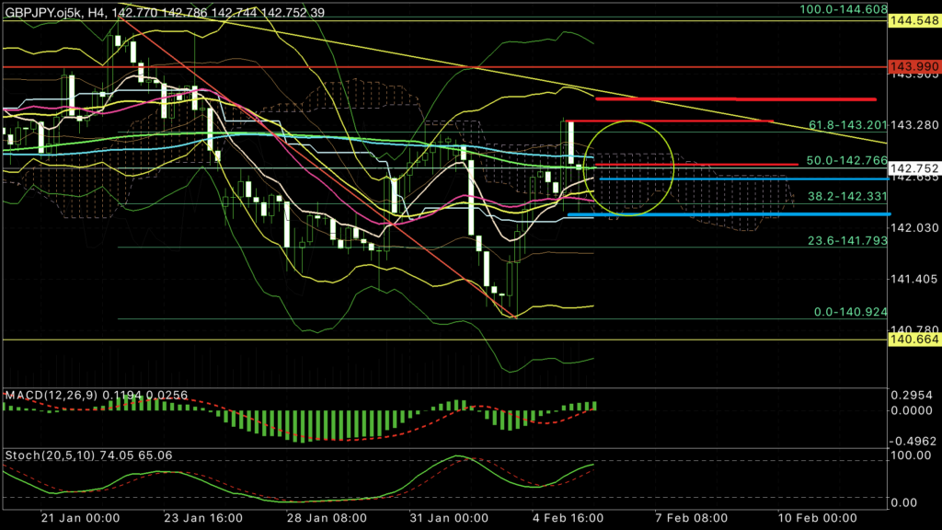
Task: Select the current price tag 142.752
Action: pos(913,168)
